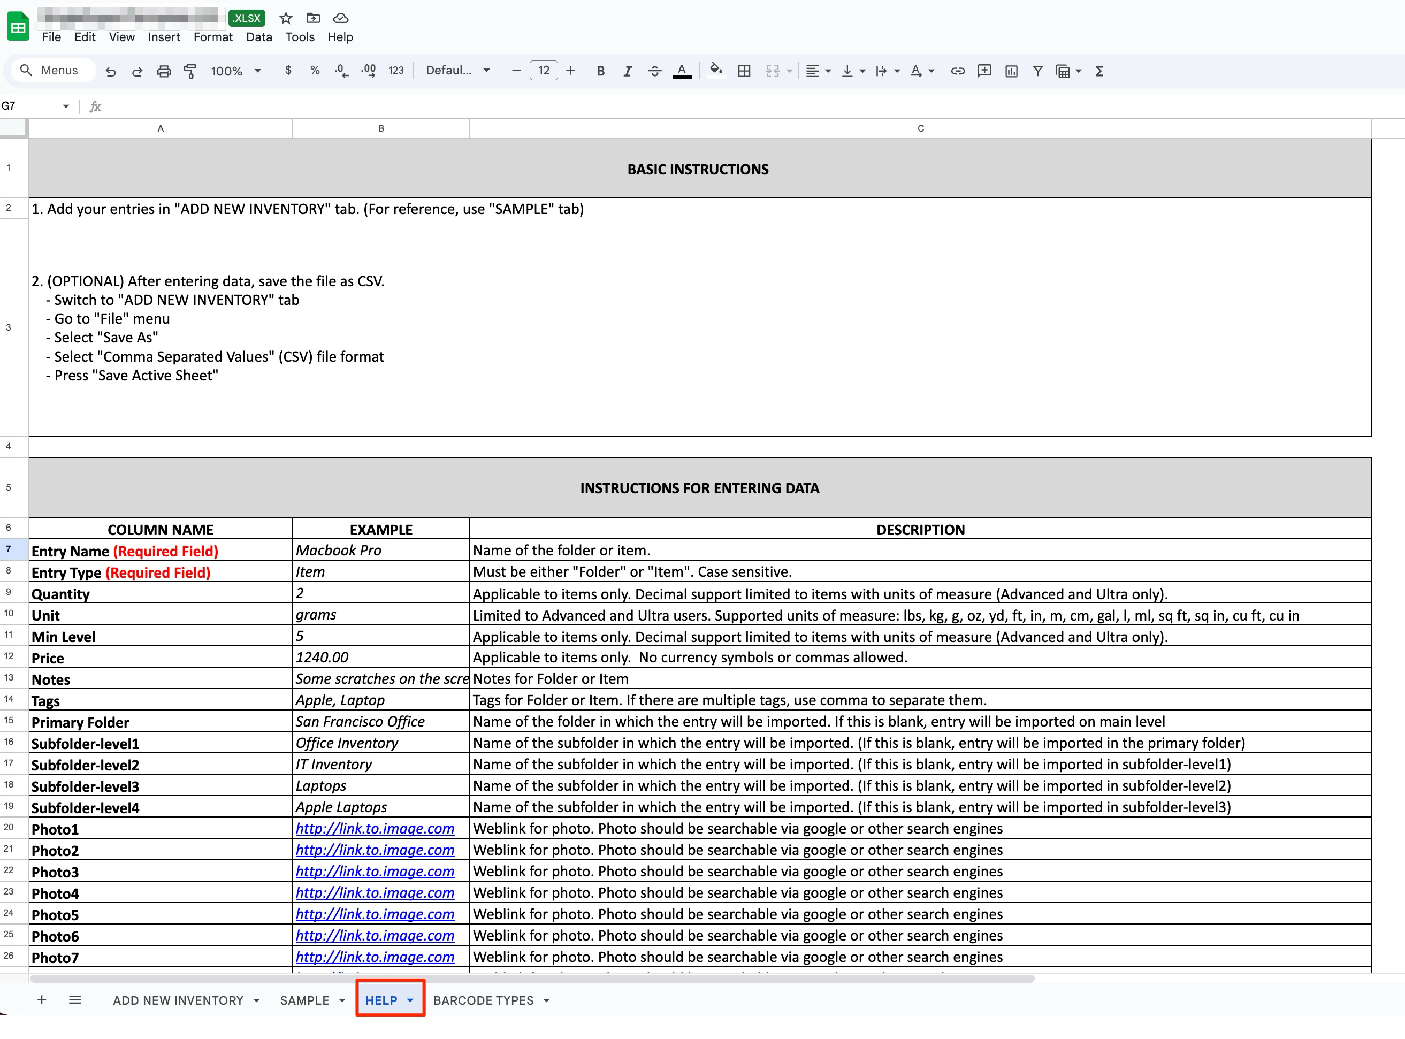Toggle strikethrough formatting
The height and width of the screenshot is (1039, 1405).
tap(654, 71)
